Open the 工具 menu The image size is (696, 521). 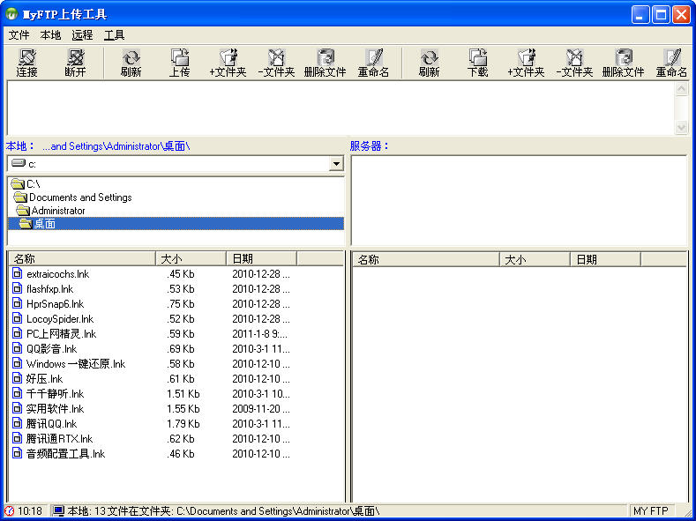pos(114,35)
